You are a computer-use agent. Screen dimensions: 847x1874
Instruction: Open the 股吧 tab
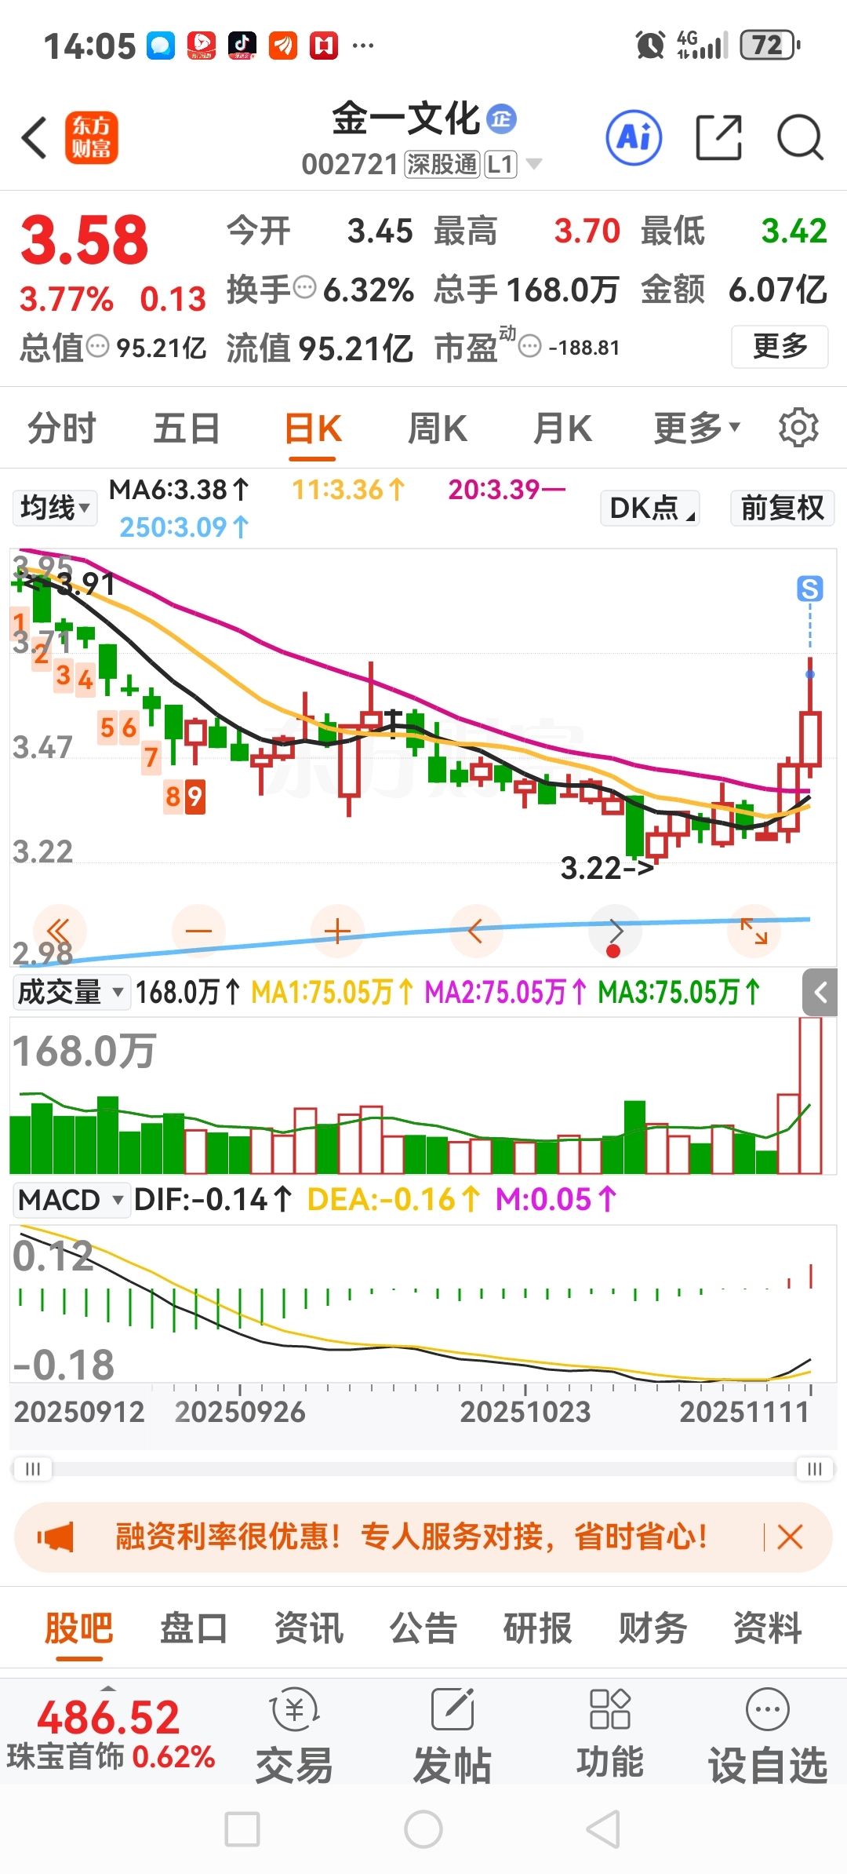[79, 1628]
